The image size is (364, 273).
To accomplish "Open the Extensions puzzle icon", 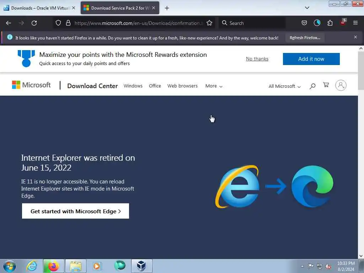I will click(x=330, y=23).
